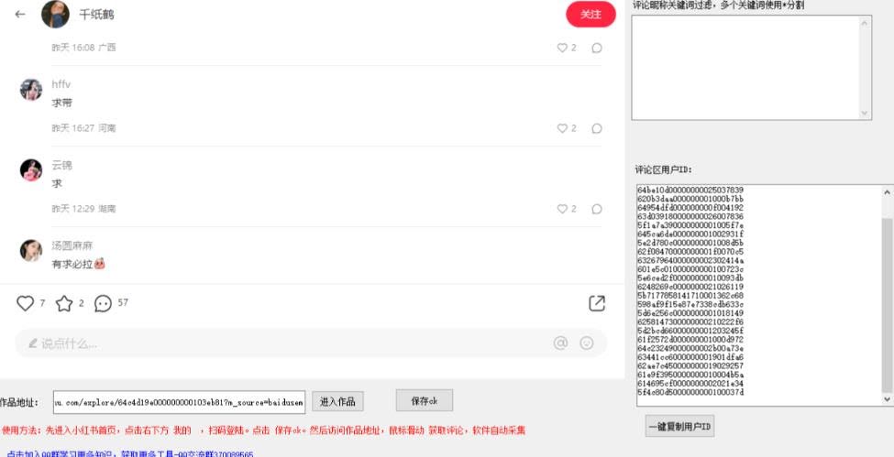Viewport: 894px width, 457px height.
Task: Click the user ID list scrollbar up arrow
Action: 887,192
